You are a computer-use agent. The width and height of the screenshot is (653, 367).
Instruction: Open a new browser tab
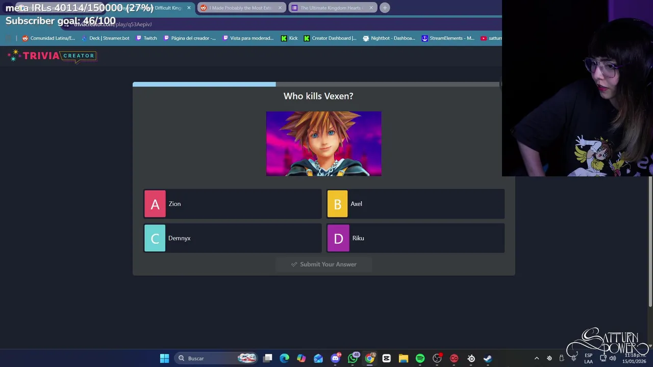click(x=385, y=8)
